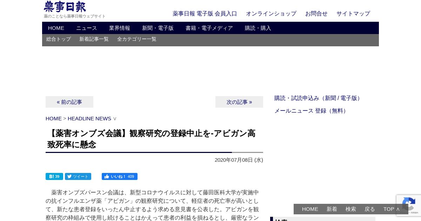Go to the next article (次の記事 »)
421x221 pixels.
(239, 102)
